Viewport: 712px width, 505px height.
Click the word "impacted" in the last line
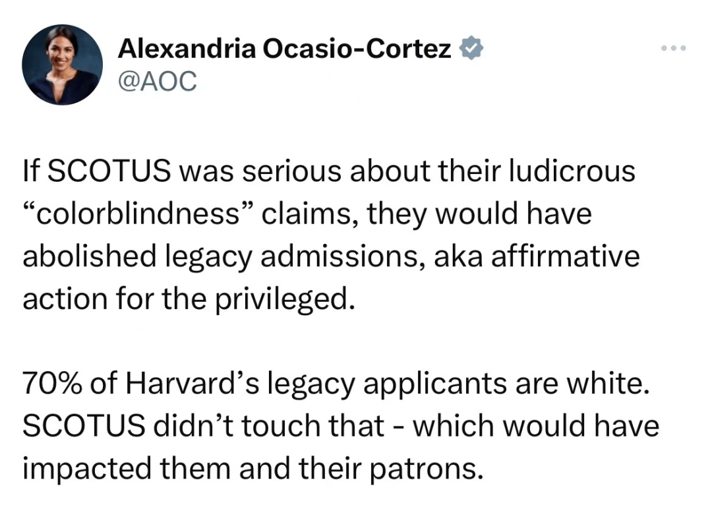point(87,469)
